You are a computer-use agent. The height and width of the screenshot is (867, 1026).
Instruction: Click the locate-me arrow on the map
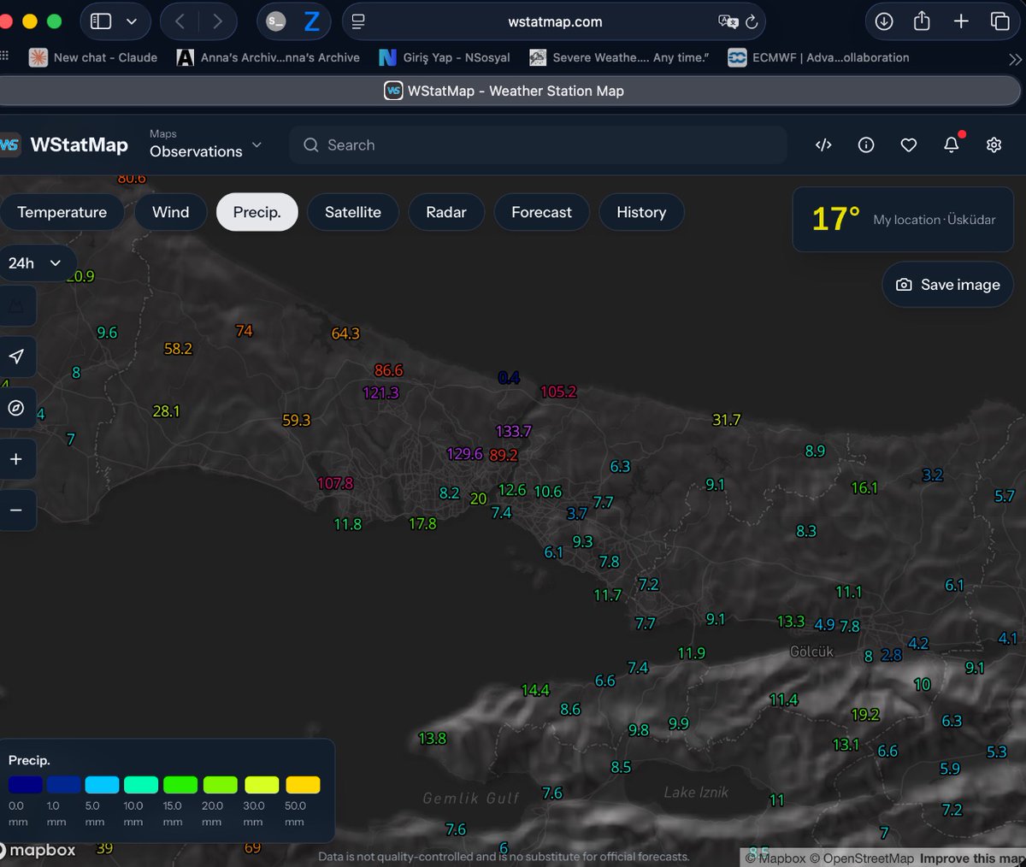[16, 357]
